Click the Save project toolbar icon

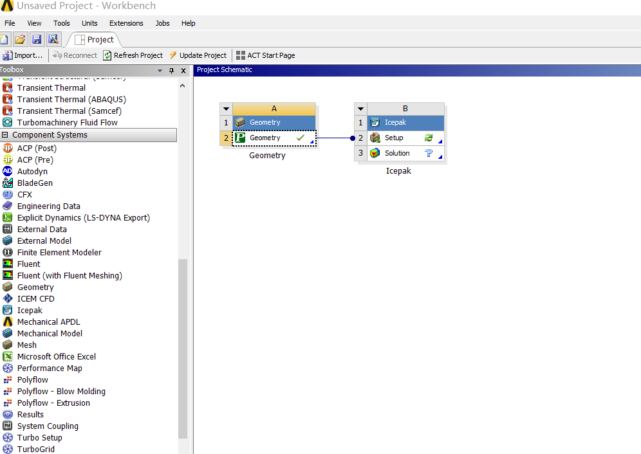click(x=37, y=39)
